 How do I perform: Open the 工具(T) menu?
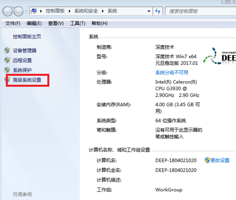[x=77, y=24]
